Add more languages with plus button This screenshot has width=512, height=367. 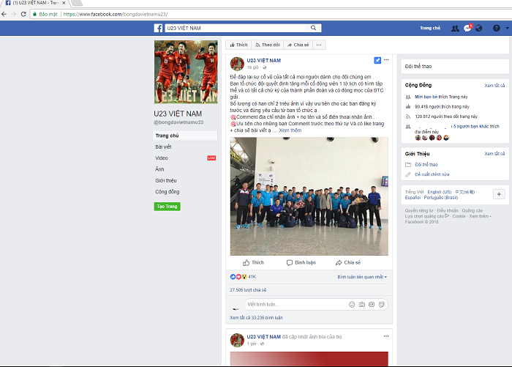[499, 194]
